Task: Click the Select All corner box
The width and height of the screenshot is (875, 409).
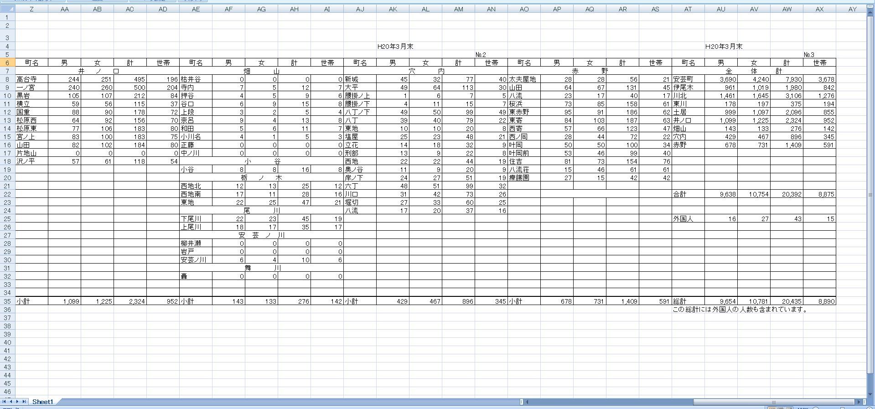Action: [x=7, y=9]
